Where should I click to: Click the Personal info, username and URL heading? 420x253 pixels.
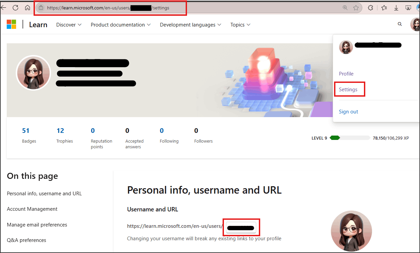[x=204, y=190]
